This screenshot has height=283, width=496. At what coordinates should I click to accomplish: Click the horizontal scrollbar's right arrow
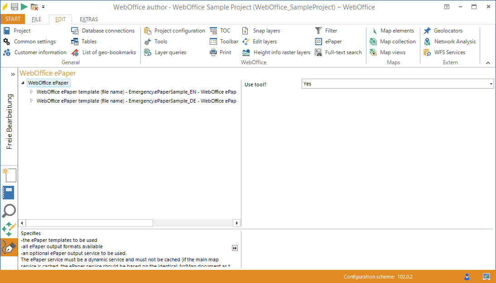236,223
